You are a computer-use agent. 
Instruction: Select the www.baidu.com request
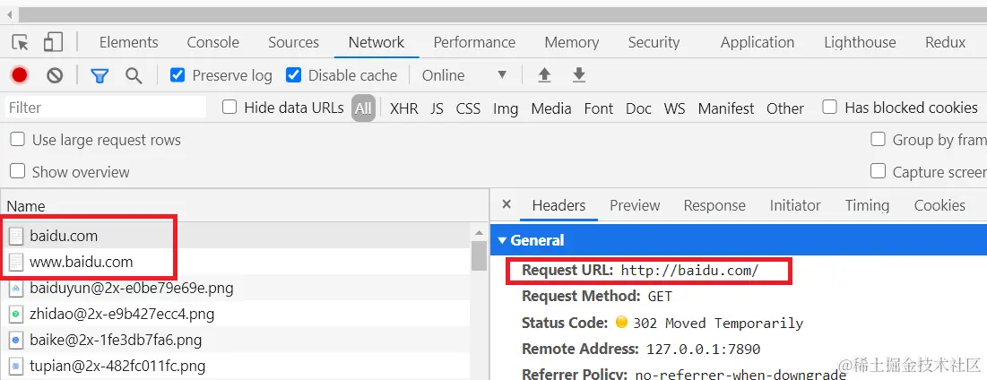(x=81, y=262)
